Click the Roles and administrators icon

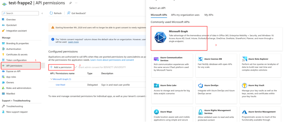[3, 88]
